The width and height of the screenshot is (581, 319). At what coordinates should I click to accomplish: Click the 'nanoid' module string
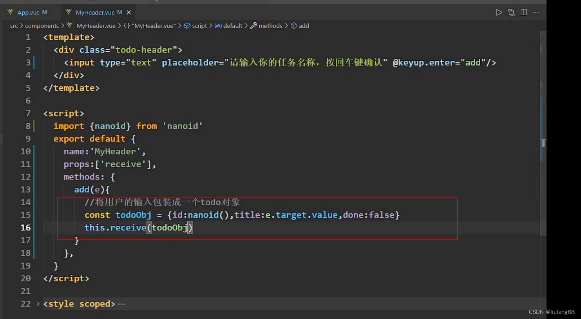pos(183,126)
